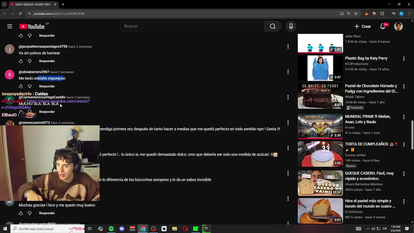Open the 'Hice el pastel más simple' thumbnail
414x233 pixels.
click(x=320, y=211)
